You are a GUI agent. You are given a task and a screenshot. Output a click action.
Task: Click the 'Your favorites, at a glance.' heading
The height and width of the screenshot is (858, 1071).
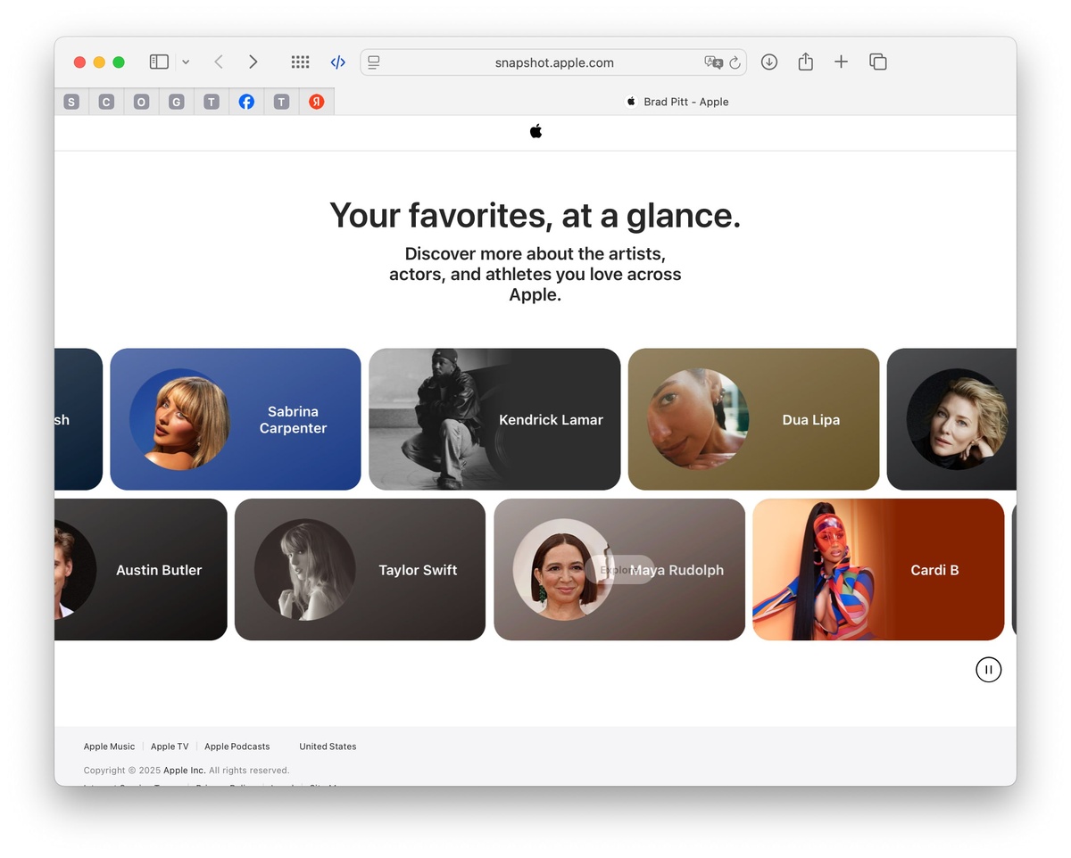535,216
